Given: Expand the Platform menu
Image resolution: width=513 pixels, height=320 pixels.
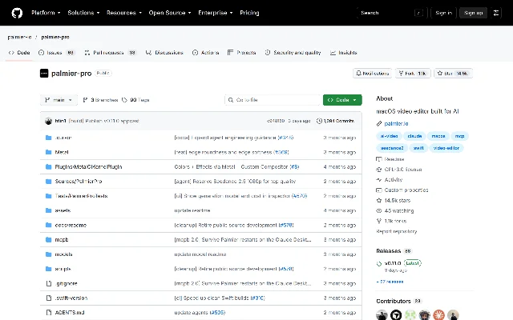Looking at the screenshot, I should pyautogui.click(x=46, y=13).
